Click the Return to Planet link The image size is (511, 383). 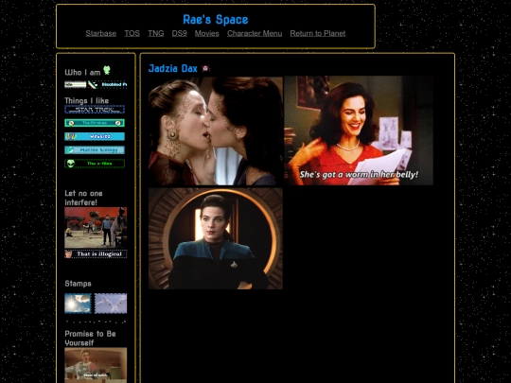(x=318, y=33)
